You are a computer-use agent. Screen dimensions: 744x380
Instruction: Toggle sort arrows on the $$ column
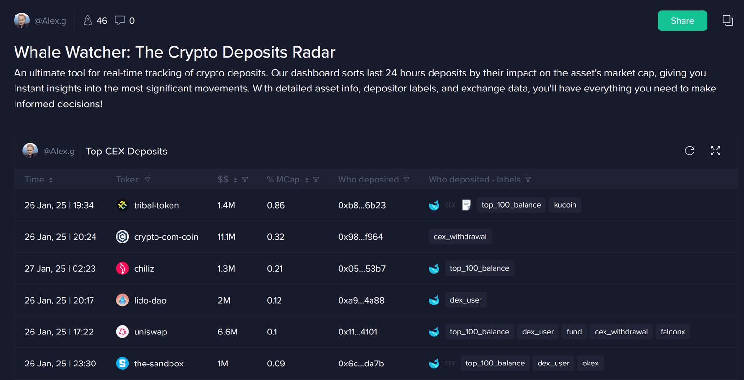coord(235,180)
